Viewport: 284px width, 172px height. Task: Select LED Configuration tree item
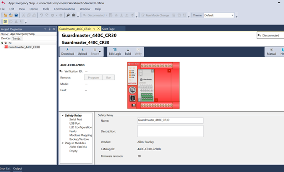pyautogui.click(x=81, y=127)
